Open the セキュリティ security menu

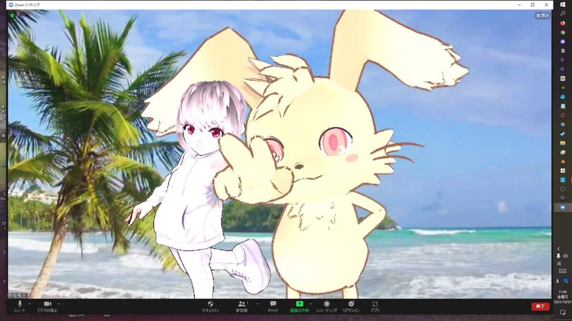211,306
